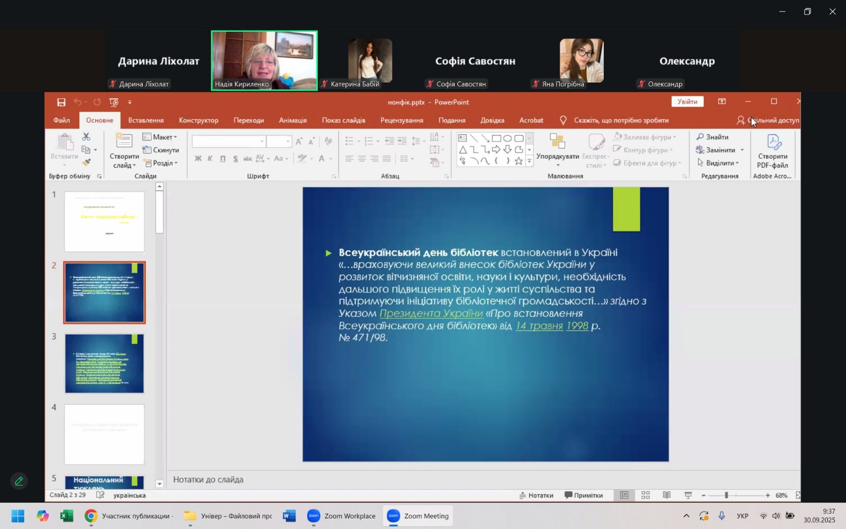
Task: Switch to the Анімація tab
Action: click(x=292, y=120)
